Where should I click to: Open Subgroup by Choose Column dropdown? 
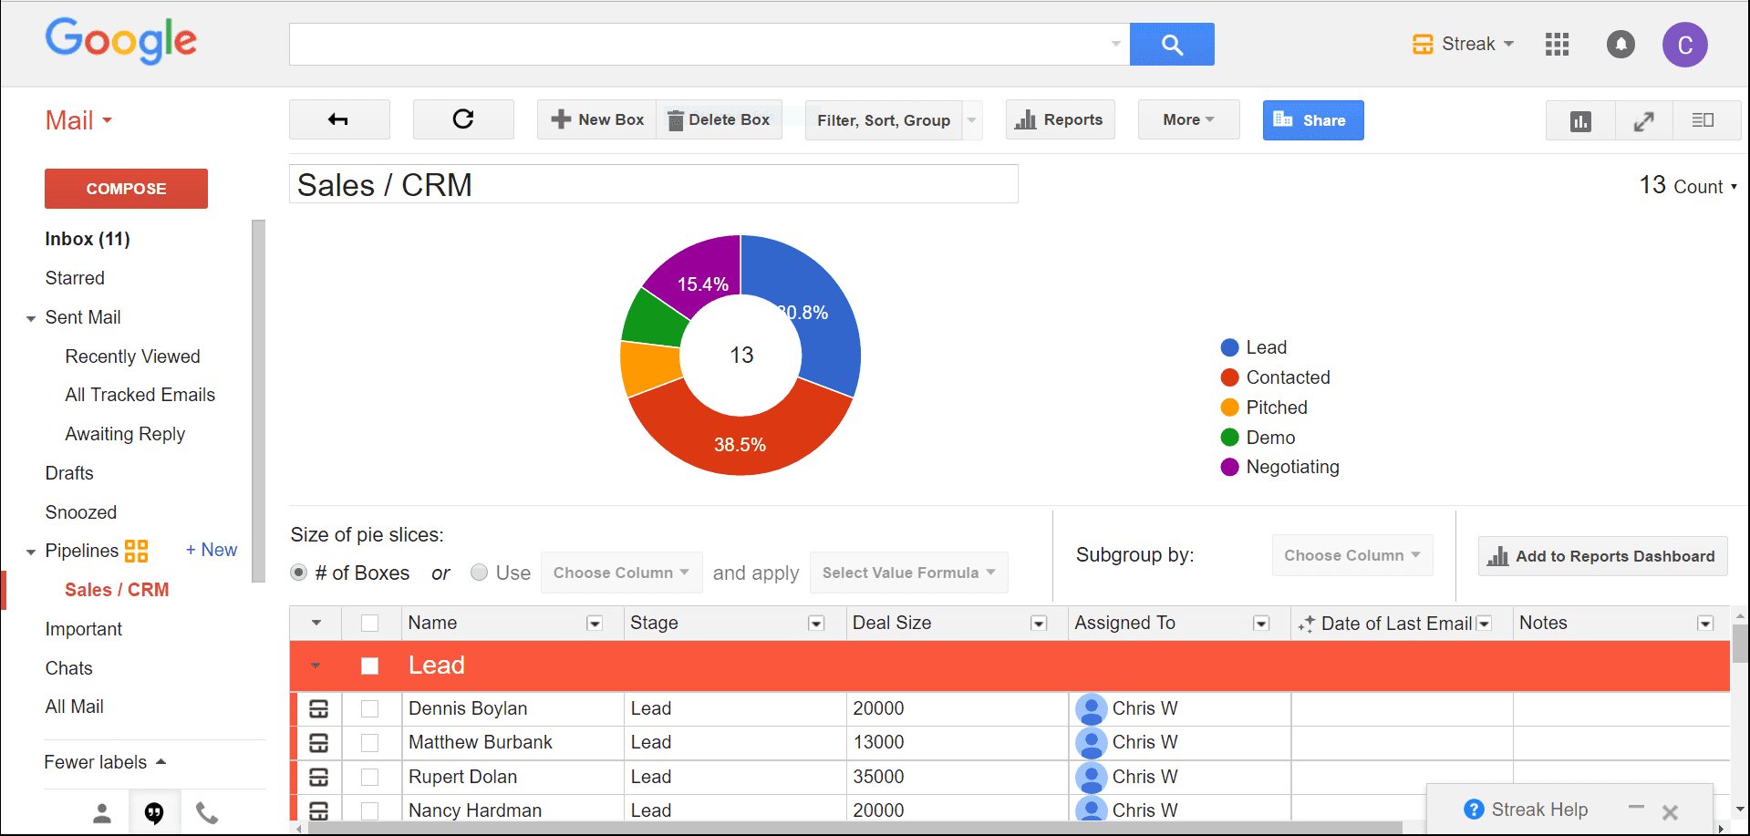[x=1351, y=555]
